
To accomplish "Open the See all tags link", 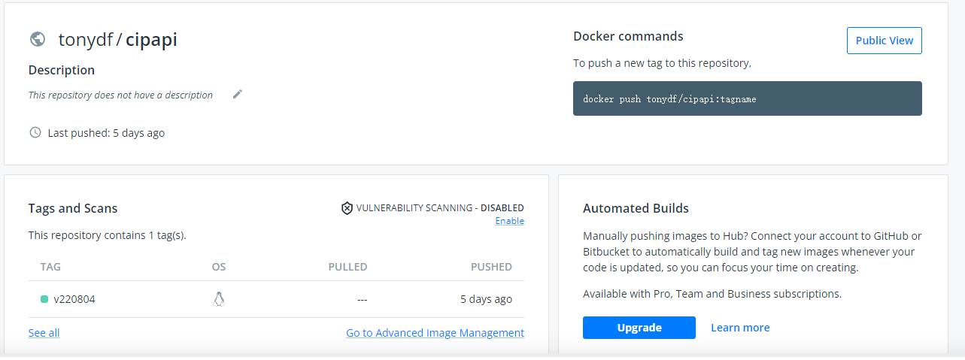I will coord(44,333).
